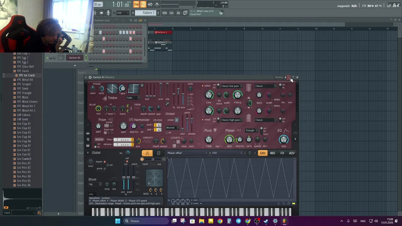Click the Pluck shape icon
Viewport: 402px width, 226px height.
click(215, 130)
